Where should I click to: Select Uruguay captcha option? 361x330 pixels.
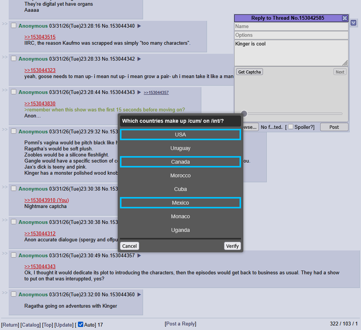point(180,148)
